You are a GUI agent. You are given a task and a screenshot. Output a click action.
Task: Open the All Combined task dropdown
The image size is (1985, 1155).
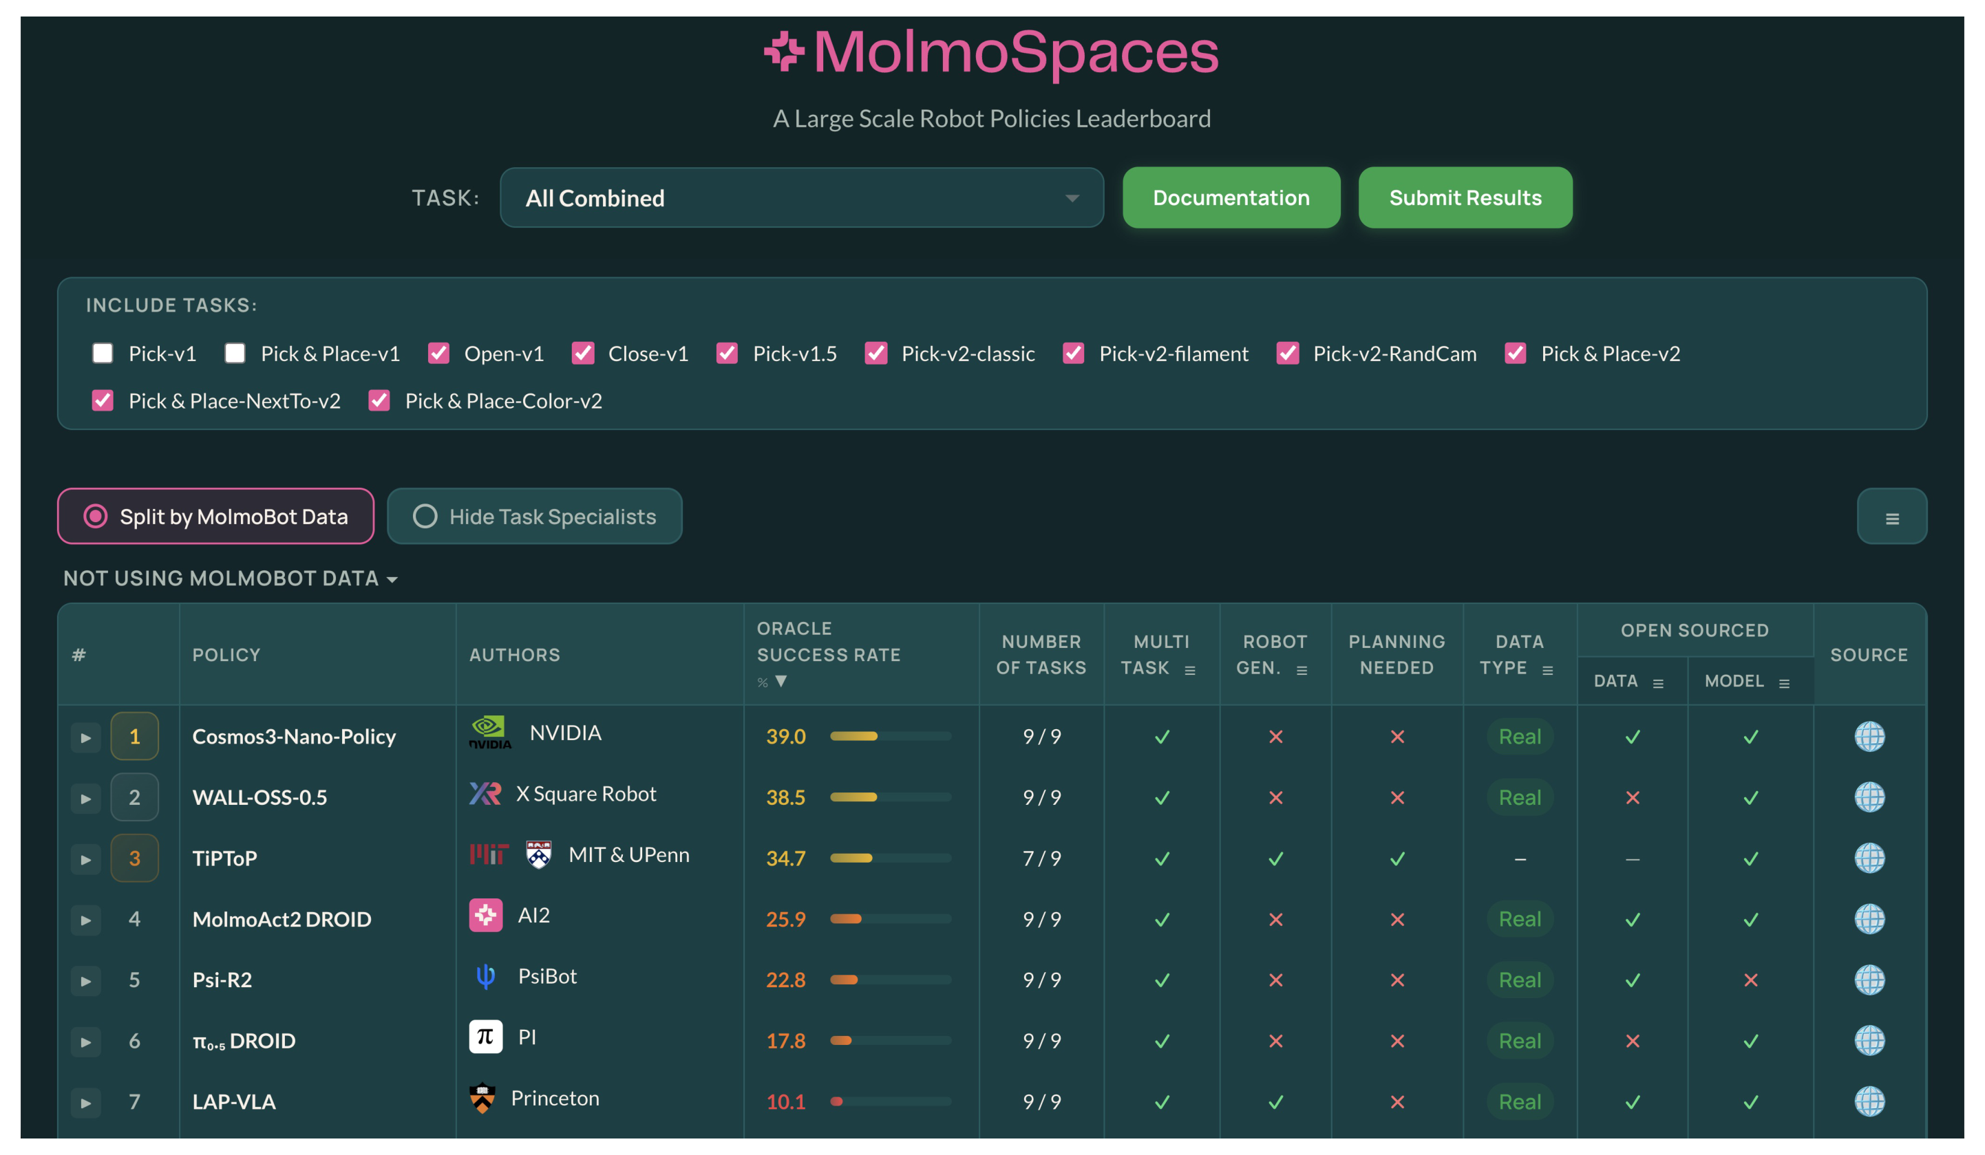click(x=801, y=197)
